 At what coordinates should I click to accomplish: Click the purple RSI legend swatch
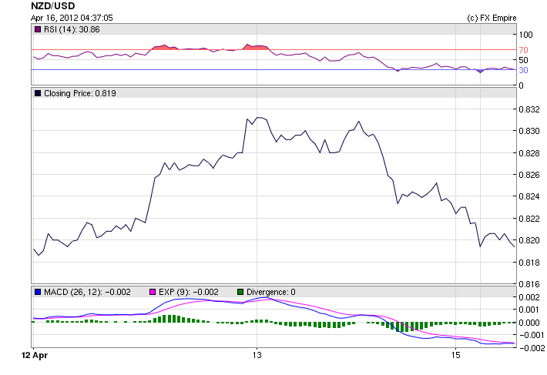point(37,29)
